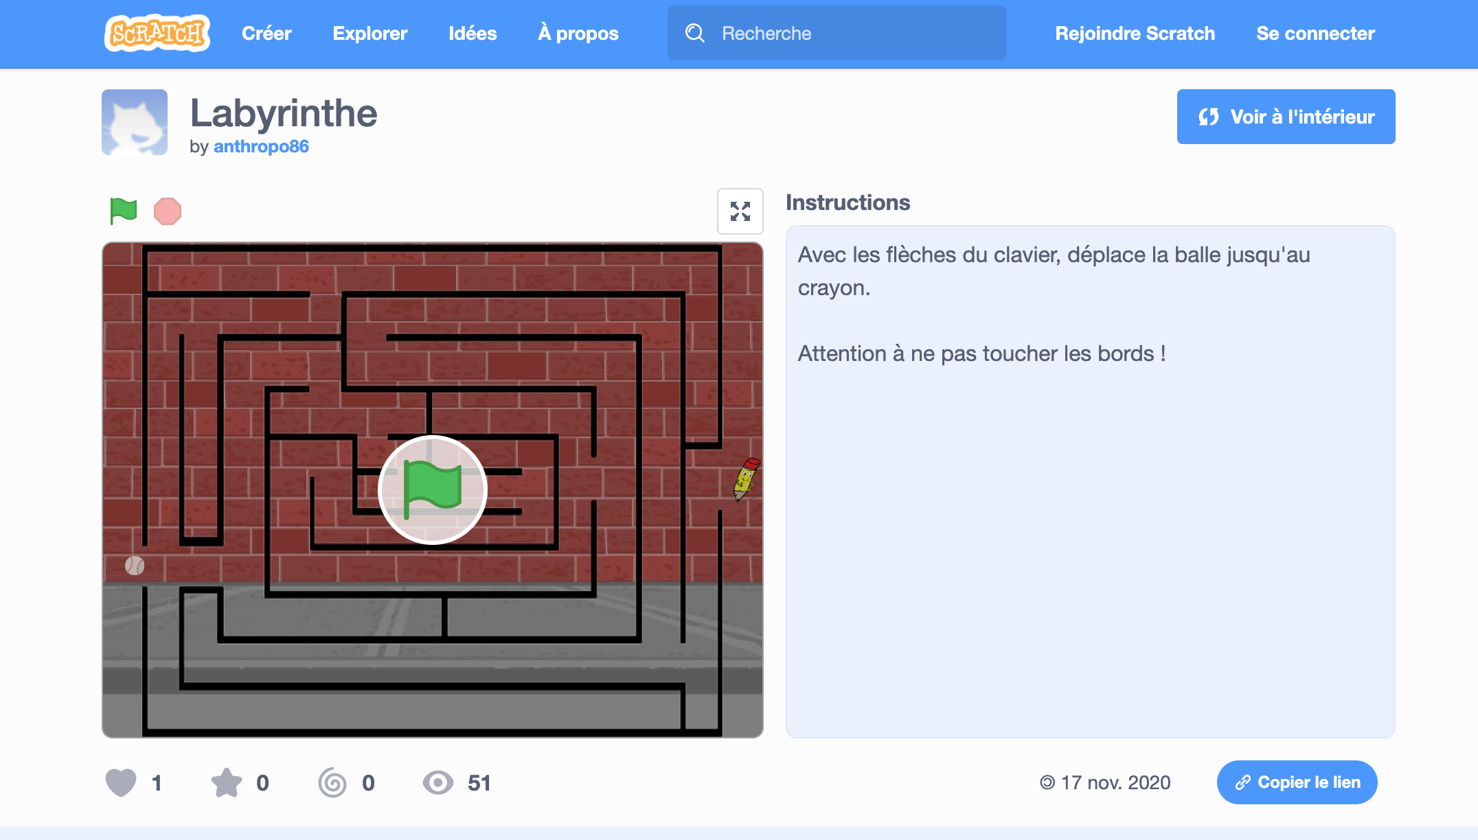Open anthropo86 author profile link
The height and width of the screenshot is (840, 1478).
click(x=261, y=146)
